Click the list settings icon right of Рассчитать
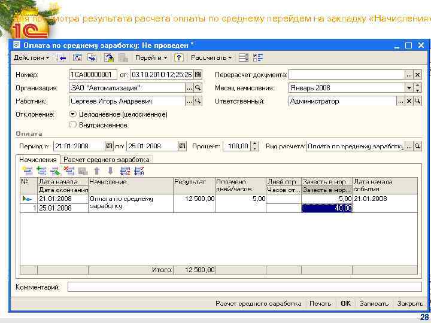Viewport: 431px width, 323px height. click(x=244, y=57)
